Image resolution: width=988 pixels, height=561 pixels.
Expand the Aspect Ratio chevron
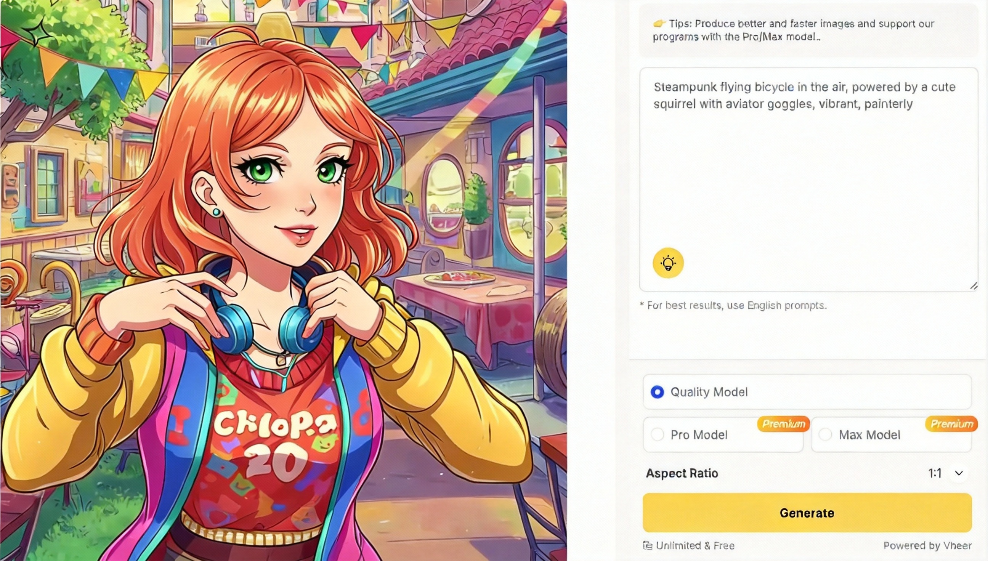959,473
